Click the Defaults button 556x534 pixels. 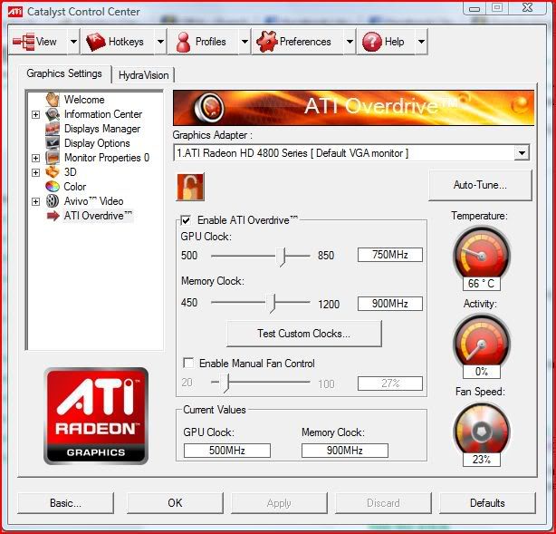point(487,503)
